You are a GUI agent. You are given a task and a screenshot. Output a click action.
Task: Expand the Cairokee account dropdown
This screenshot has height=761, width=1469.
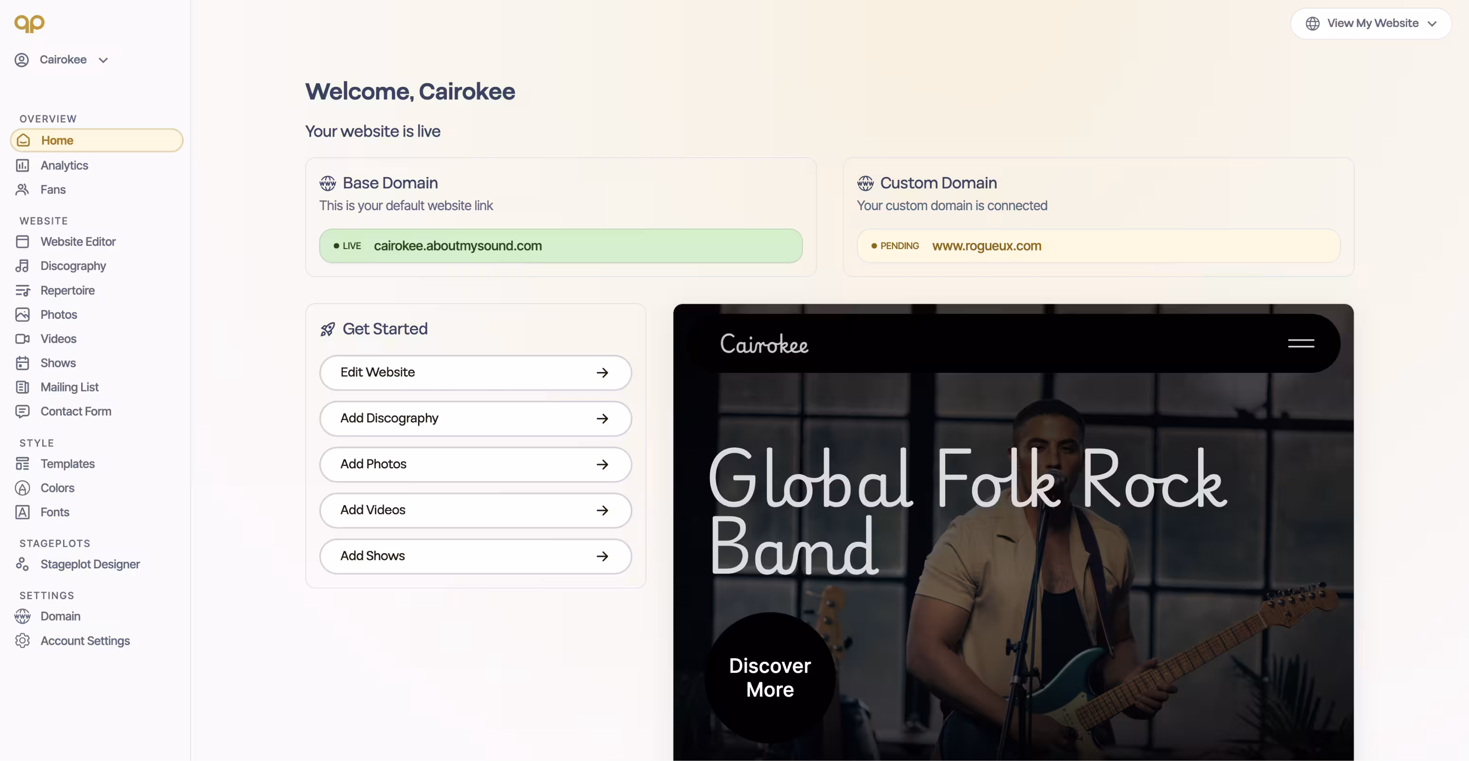(62, 60)
